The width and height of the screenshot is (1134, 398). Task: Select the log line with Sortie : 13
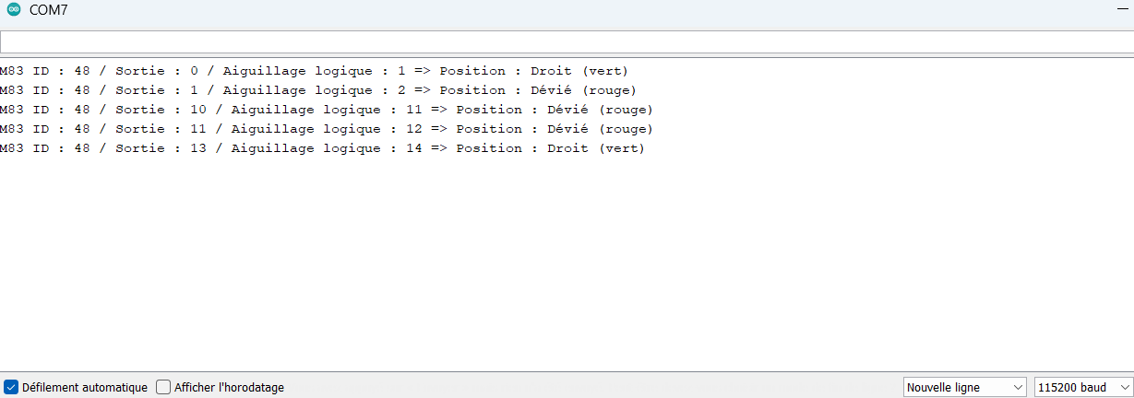tap(322, 148)
